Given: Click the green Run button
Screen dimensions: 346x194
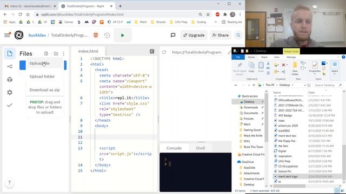Looking at the screenshot, I should coord(123,35).
